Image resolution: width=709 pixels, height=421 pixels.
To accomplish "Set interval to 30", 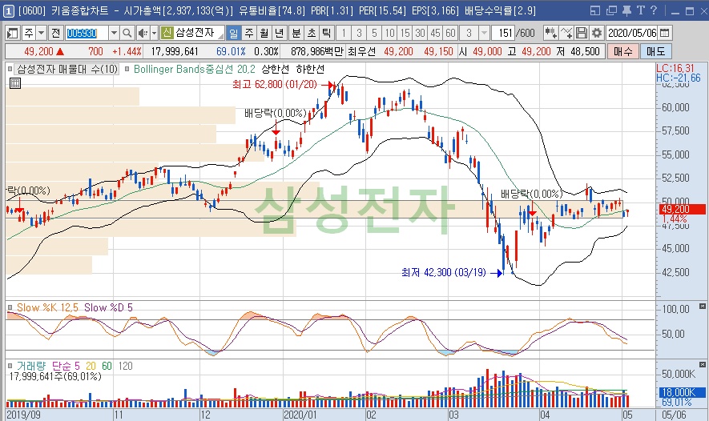I will (x=421, y=33).
